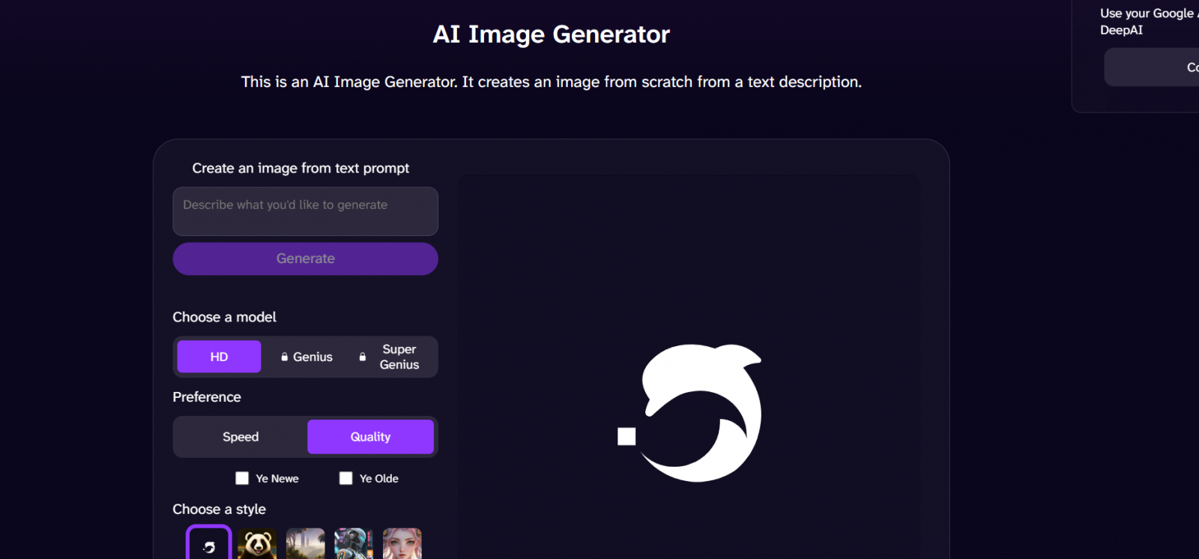The width and height of the screenshot is (1199, 559).
Task: Select the default dolphin logo style
Action: 209,543
